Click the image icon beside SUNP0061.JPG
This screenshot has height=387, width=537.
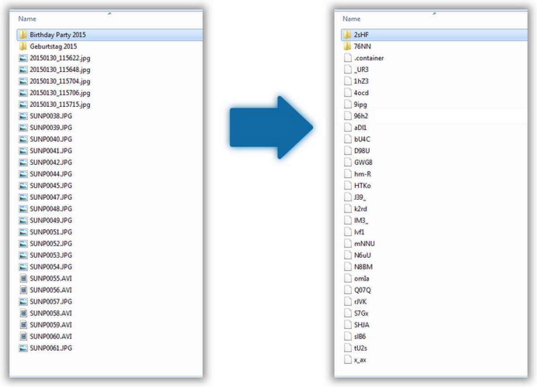coord(24,348)
